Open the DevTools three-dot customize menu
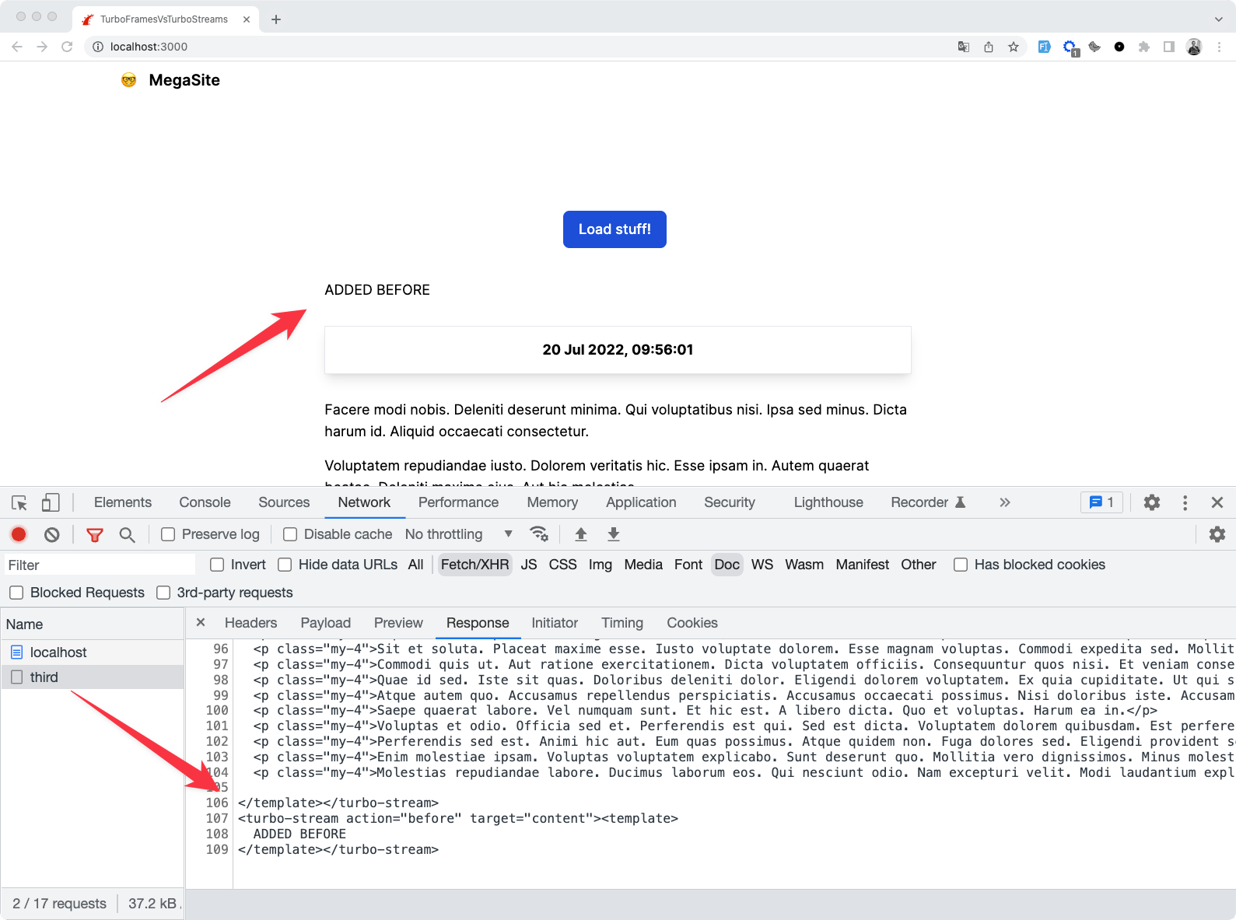Viewport: 1236px width, 920px height. 1185,503
